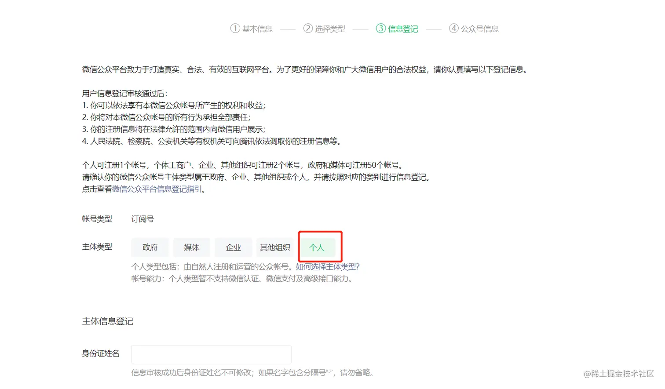
Task: Choose the 其他组织 subject type
Action: click(275, 247)
